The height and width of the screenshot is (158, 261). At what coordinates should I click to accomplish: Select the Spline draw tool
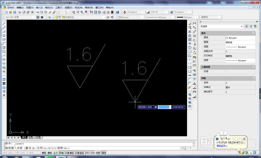(4, 56)
